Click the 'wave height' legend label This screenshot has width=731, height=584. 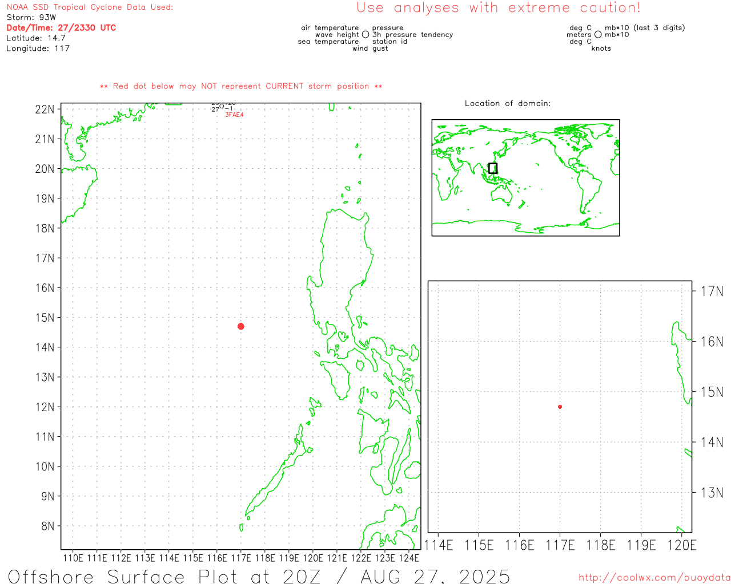coord(337,35)
